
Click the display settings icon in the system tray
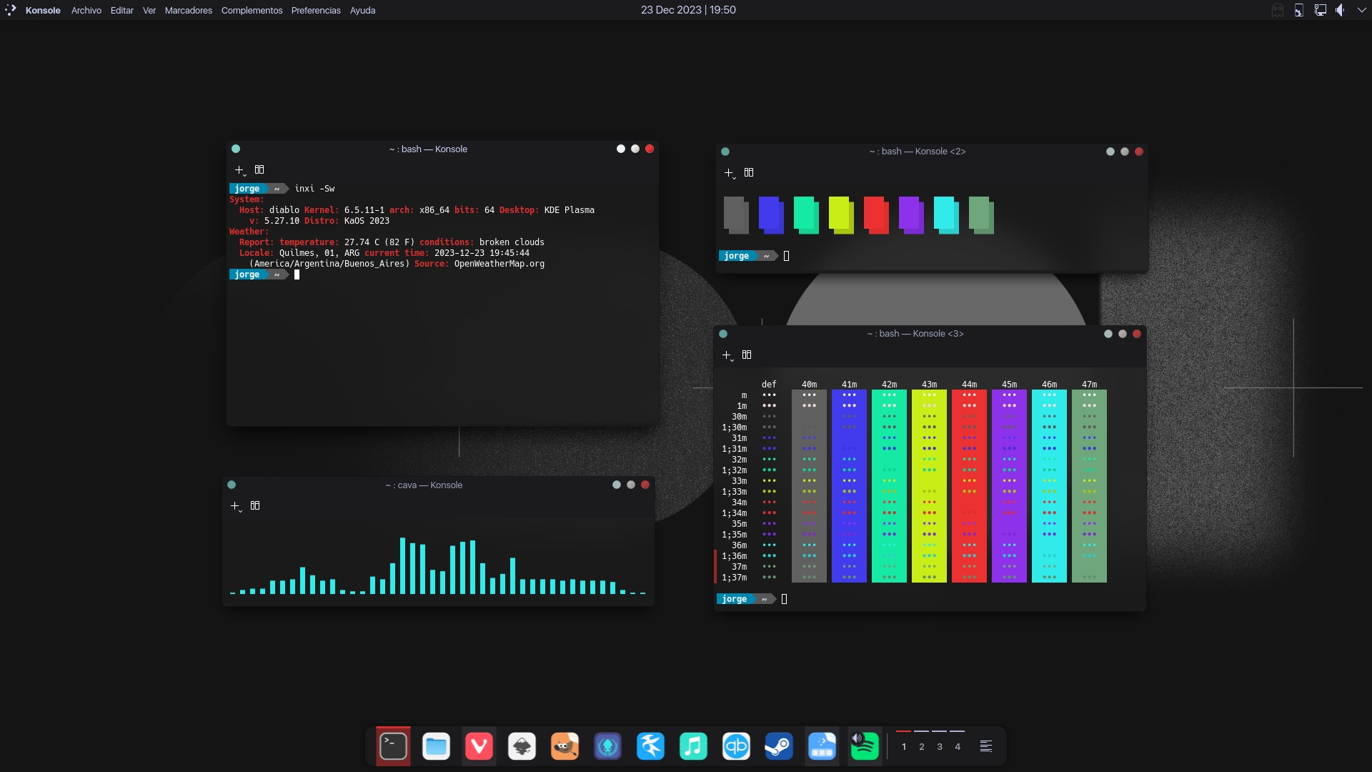1319,10
